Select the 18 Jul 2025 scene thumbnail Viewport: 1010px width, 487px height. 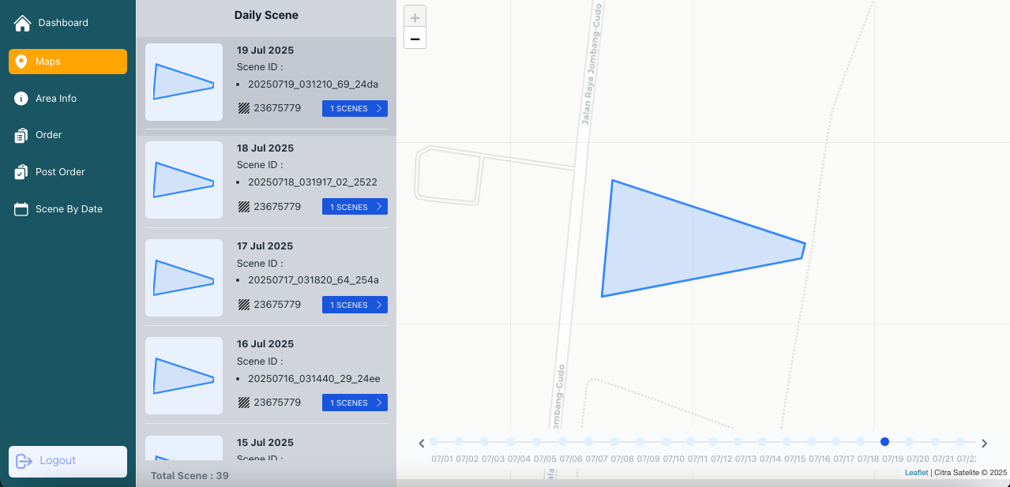point(184,180)
